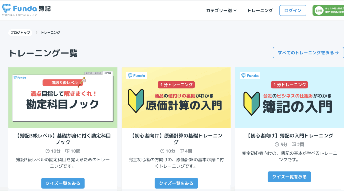Open クイズ一覧をみる for 勘定科目ノック

pyautogui.click(x=63, y=183)
